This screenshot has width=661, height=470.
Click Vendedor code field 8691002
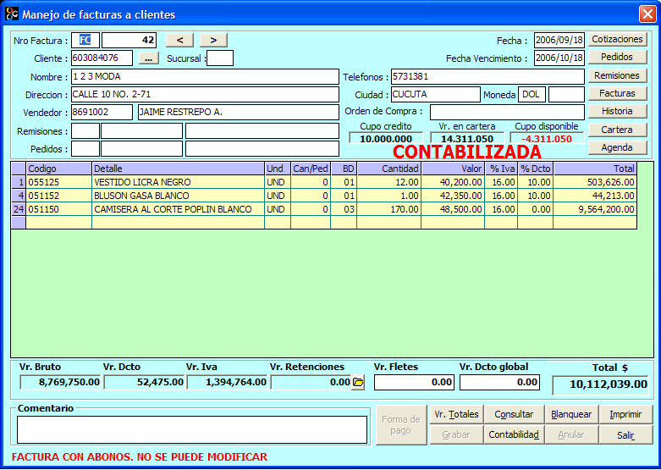pyautogui.click(x=102, y=113)
